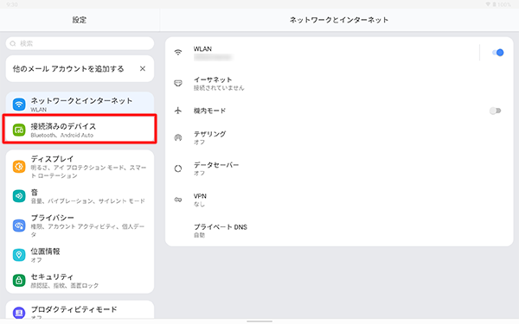Tap the 設定 header title
The image size is (519, 324).
(x=80, y=20)
